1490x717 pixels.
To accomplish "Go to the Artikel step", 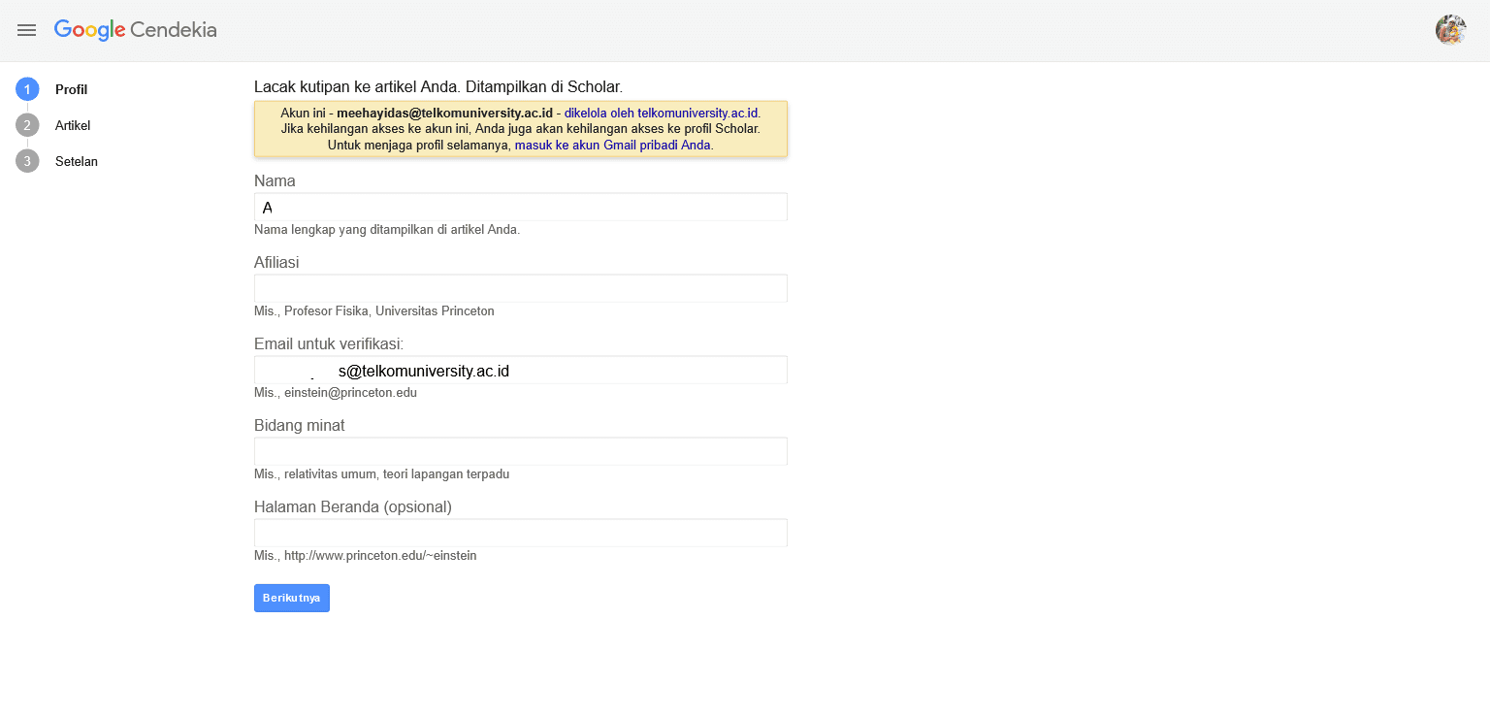I will tap(73, 125).
